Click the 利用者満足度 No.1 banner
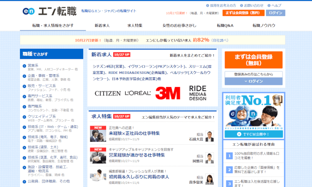This screenshot has height=187, width=312. pos(254,112)
